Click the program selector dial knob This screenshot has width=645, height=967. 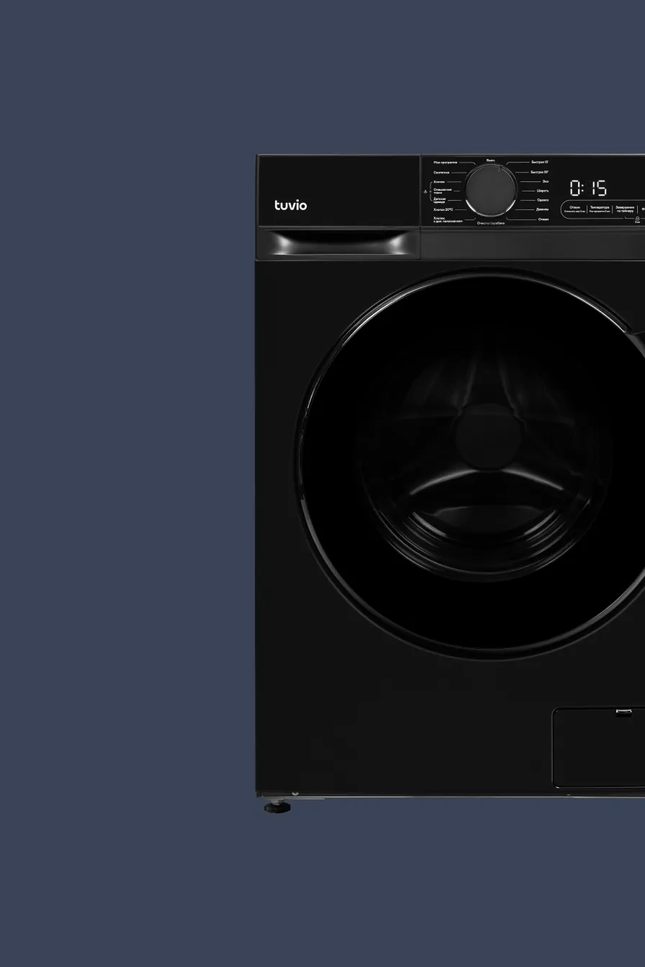click(x=490, y=189)
